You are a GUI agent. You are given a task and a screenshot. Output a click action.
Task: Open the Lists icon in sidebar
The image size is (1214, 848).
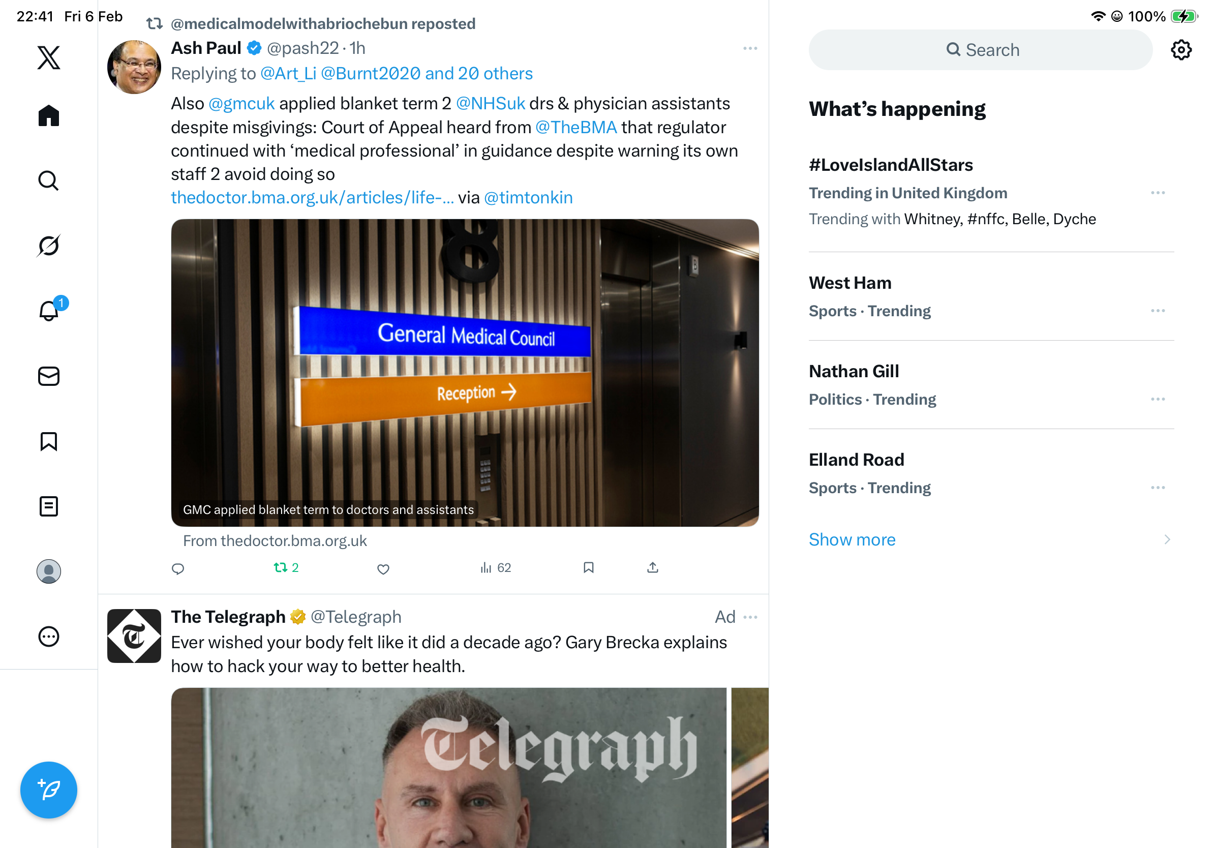tap(49, 506)
